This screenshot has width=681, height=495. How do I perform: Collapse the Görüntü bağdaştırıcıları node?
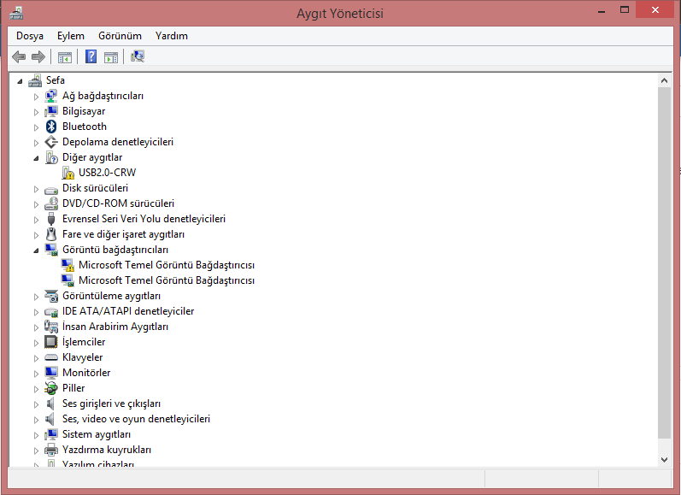(x=36, y=250)
